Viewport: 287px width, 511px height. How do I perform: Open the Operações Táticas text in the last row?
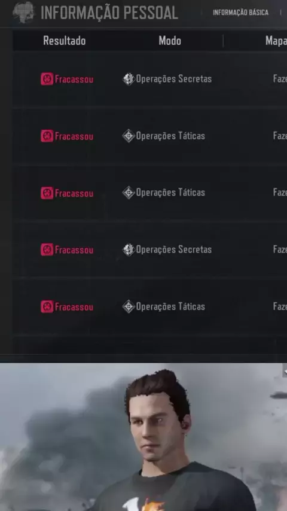tap(170, 306)
